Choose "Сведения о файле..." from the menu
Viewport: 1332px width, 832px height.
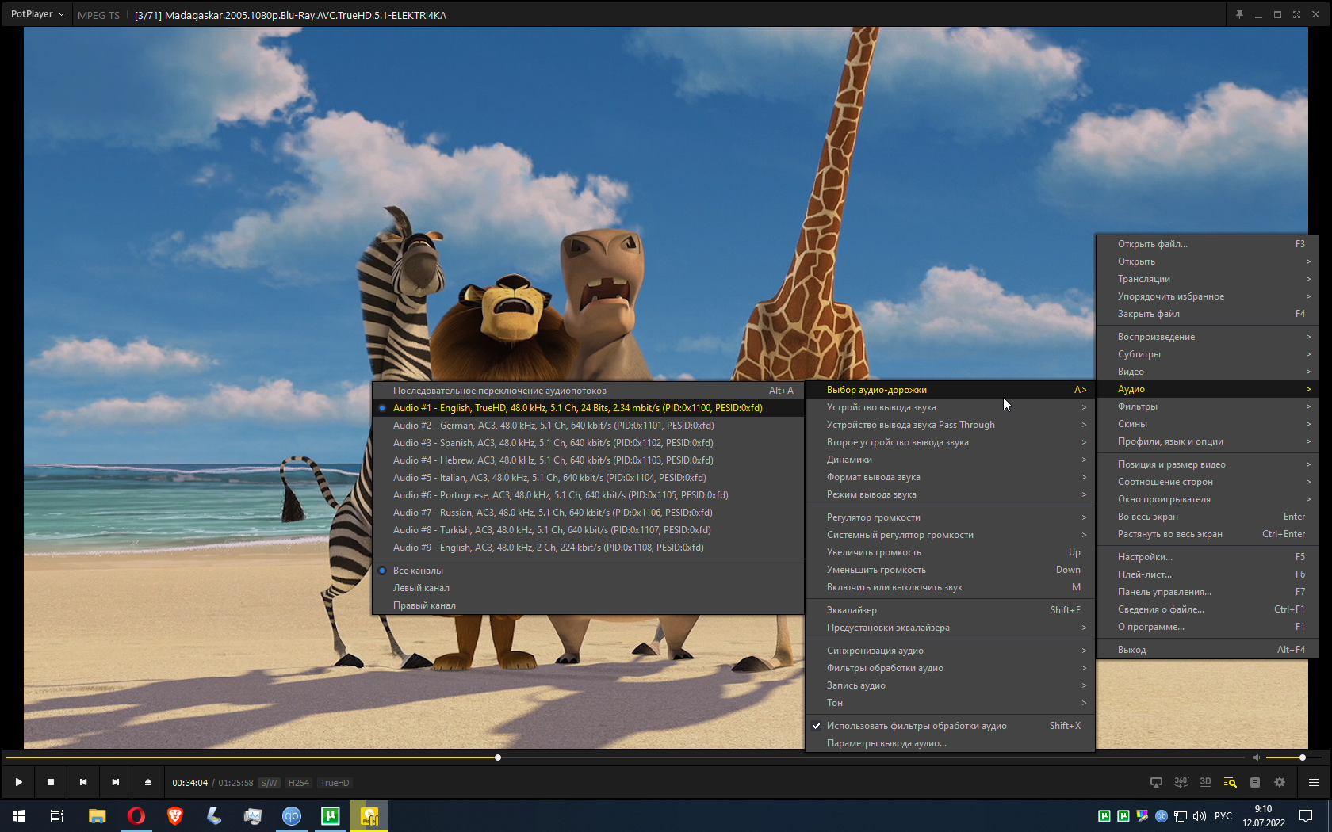coord(1160,609)
